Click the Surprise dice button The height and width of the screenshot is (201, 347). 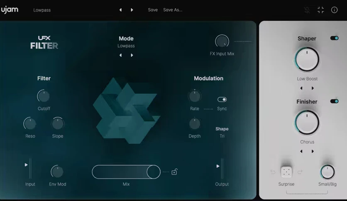coord(286,172)
